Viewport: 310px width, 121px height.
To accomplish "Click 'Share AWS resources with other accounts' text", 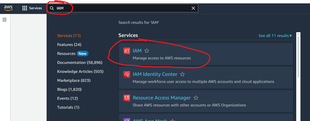I will 190,105.
